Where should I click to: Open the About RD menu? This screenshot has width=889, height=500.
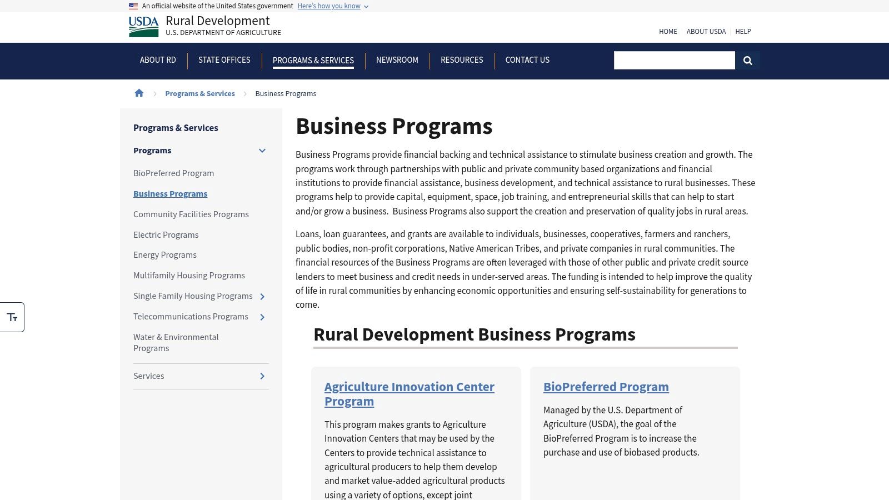[158, 60]
